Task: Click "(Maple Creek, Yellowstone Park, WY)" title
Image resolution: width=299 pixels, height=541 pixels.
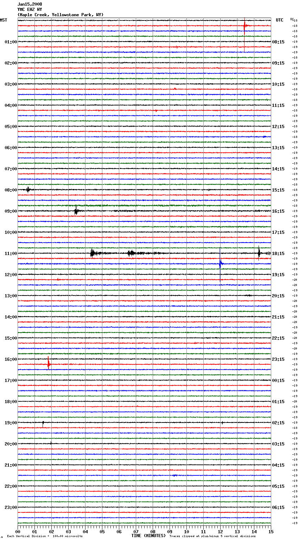Action: [x=61, y=15]
